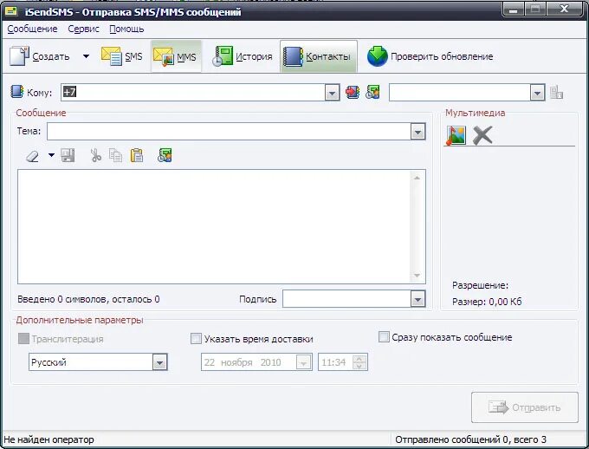The height and width of the screenshot is (449, 589).
Task: Click the history icon next to recipient field
Action: pyautogui.click(x=372, y=92)
